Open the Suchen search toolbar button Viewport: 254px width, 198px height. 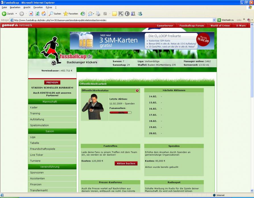click(55, 14)
